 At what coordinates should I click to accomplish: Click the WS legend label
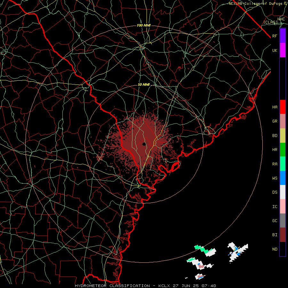pyautogui.click(x=275, y=178)
